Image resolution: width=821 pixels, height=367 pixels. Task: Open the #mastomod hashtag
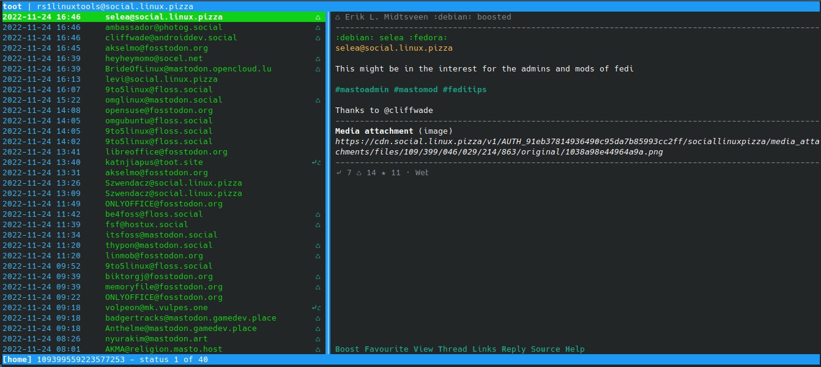click(x=416, y=90)
